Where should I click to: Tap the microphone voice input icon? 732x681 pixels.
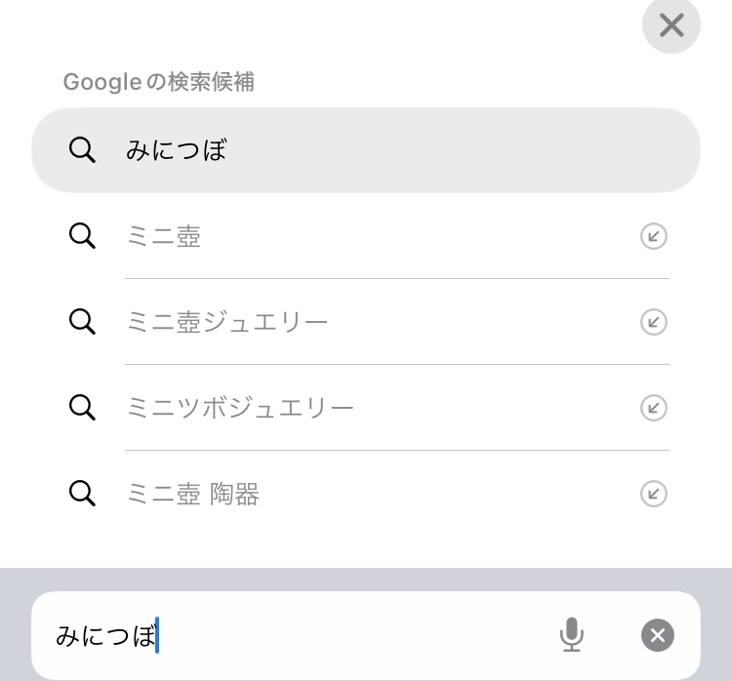(571, 636)
